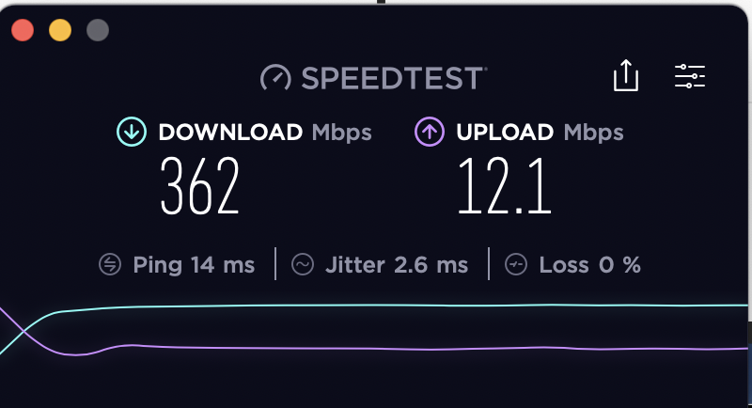Open the settings sliders icon
This screenshot has height=408, width=752.
[x=690, y=76]
